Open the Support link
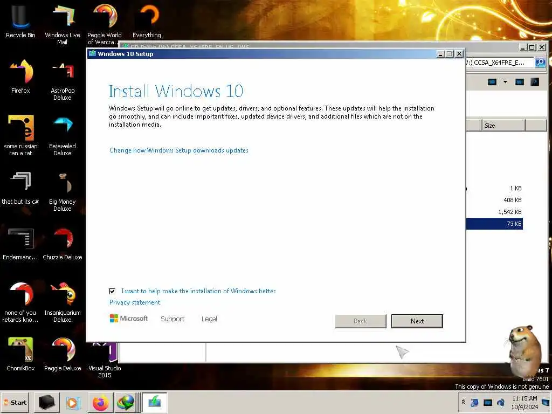 pyautogui.click(x=172, y=319)
